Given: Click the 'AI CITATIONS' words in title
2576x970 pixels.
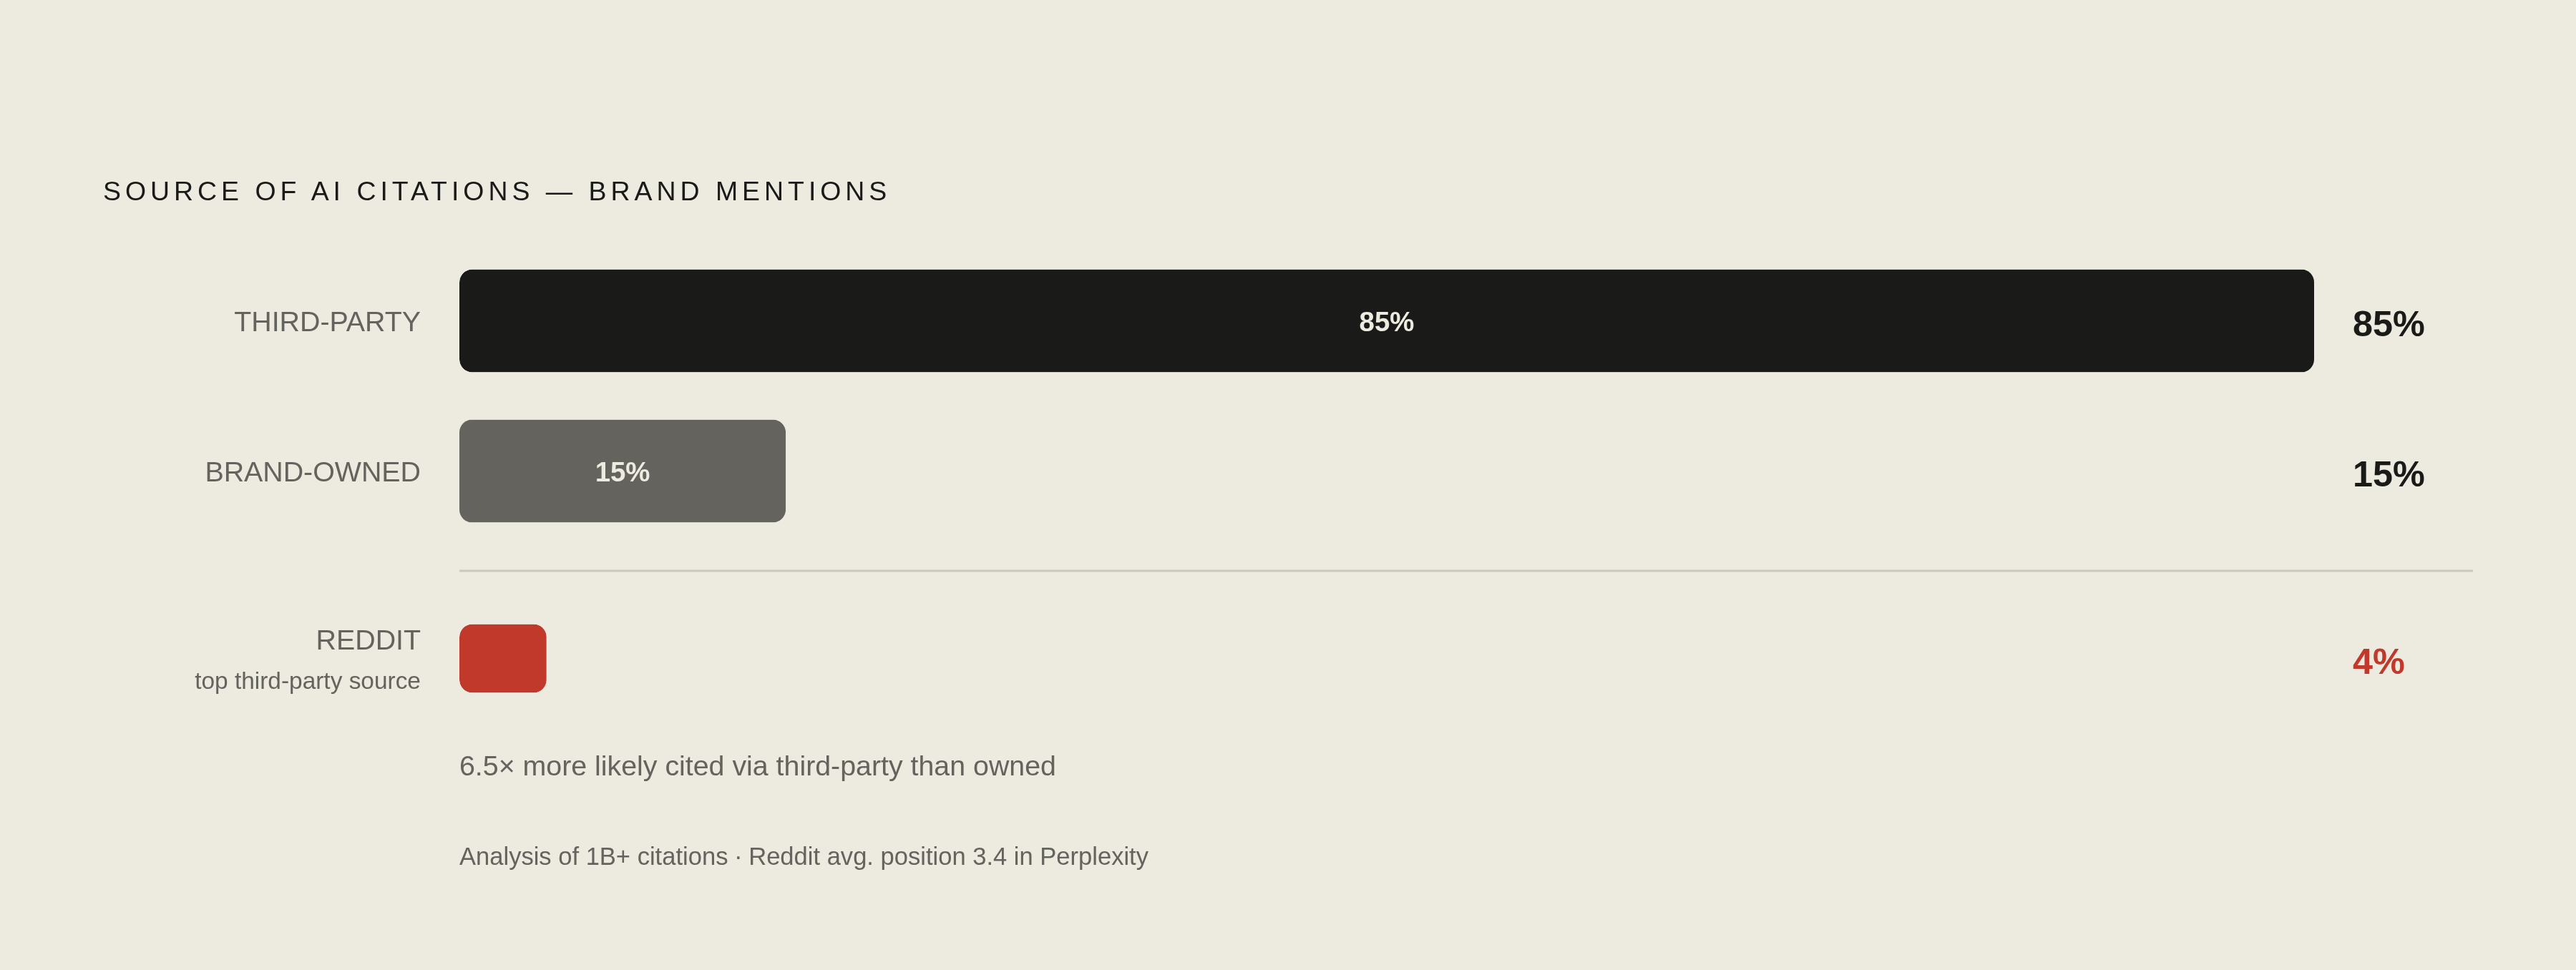Looking at the screenshot, I should point(422,191).
